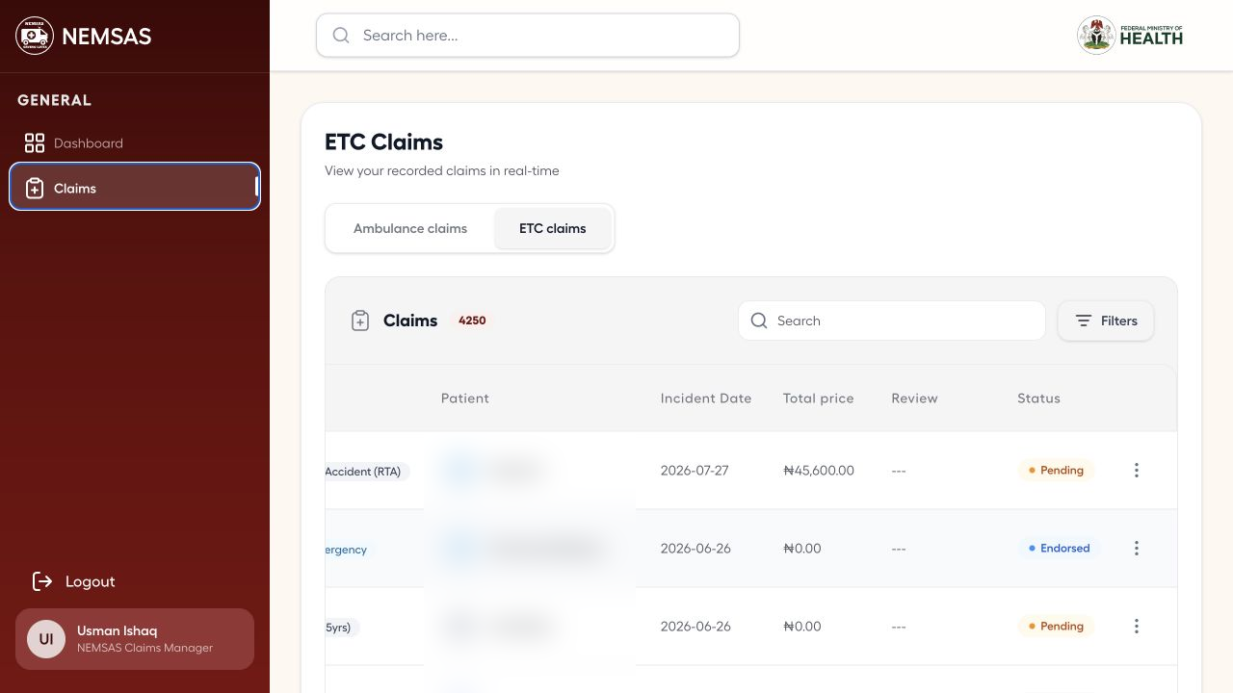Screen dimensions: 1233x693
Task: Click the Usman Ishaq profile name
Action: [x=117, y=630]
